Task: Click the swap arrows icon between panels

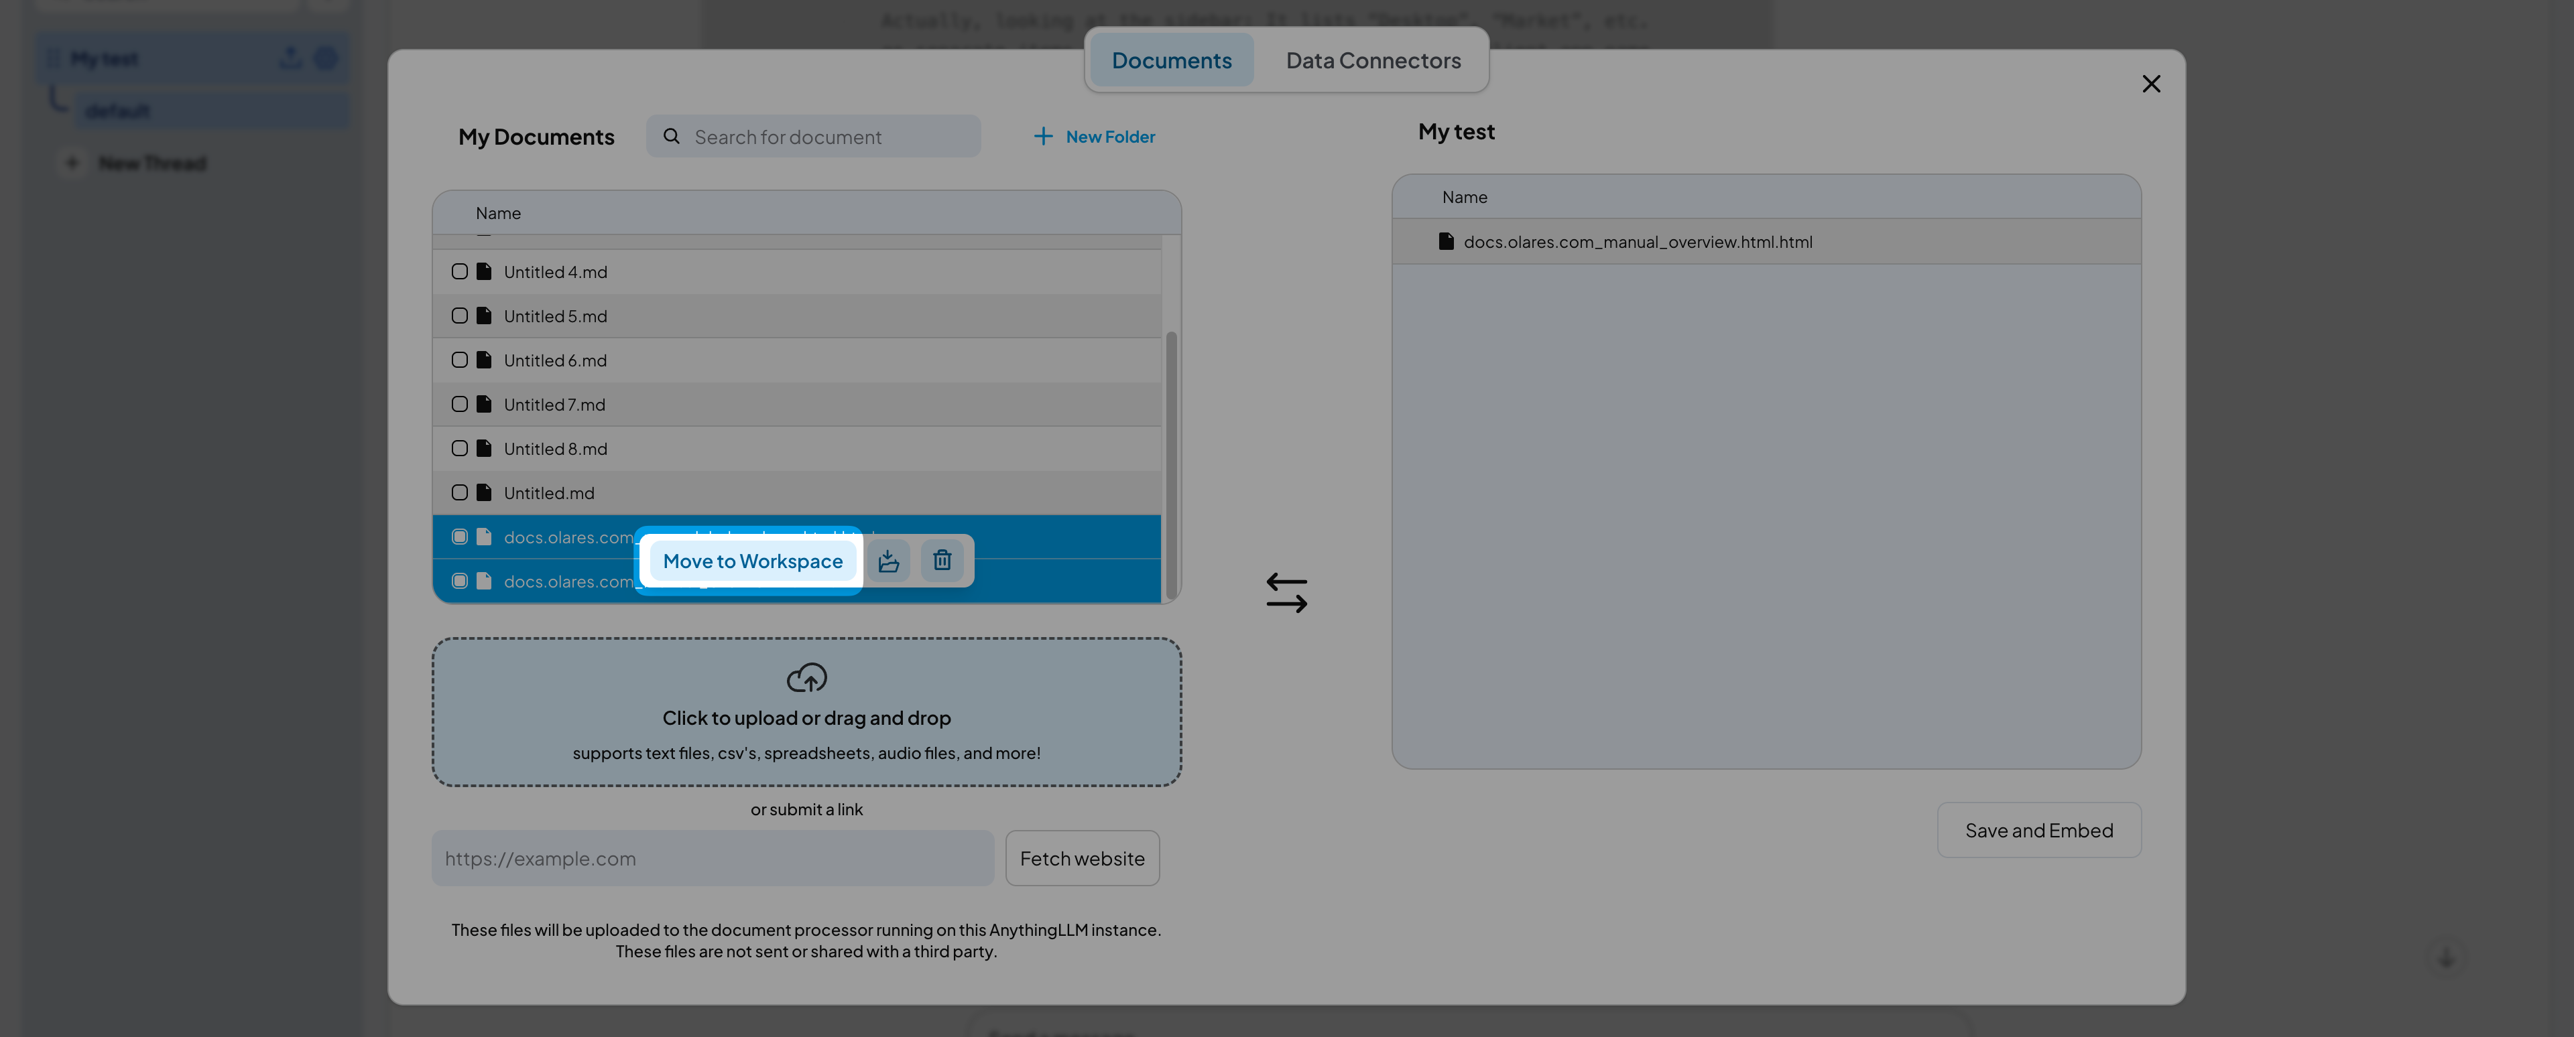Action: tap(1286, 592)
